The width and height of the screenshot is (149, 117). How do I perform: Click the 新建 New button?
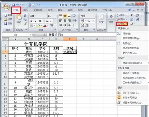(8, 15)
